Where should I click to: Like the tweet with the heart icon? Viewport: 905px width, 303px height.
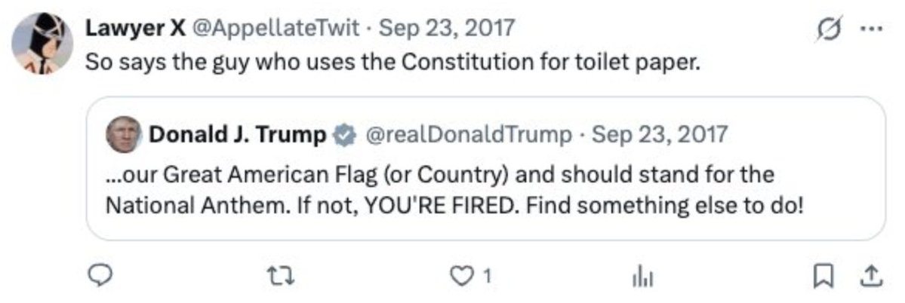460,277
